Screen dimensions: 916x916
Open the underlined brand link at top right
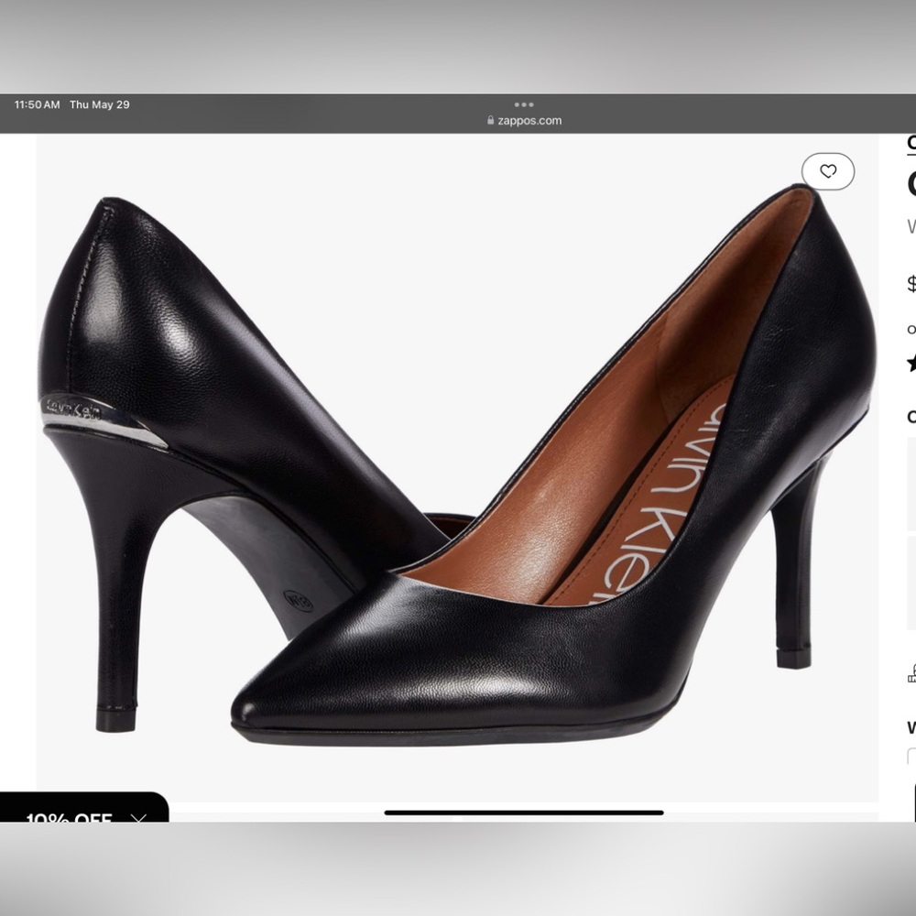pos(911,143)
